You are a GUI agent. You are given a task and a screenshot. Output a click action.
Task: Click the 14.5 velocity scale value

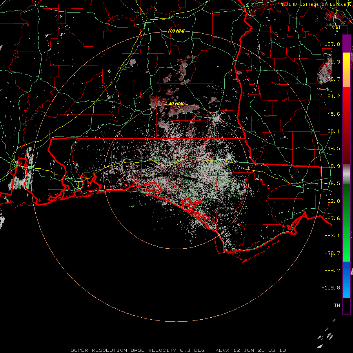334,149
